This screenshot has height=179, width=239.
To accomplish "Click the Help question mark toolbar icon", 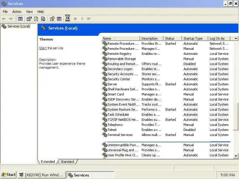I will [x=52, y=19].
